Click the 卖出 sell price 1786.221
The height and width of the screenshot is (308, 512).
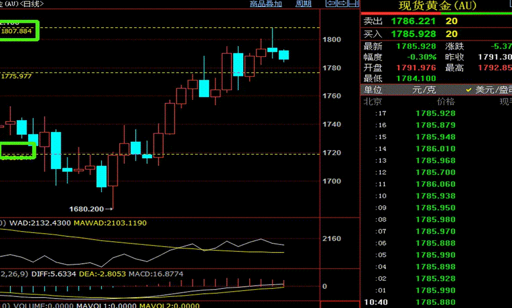[413, 21]
